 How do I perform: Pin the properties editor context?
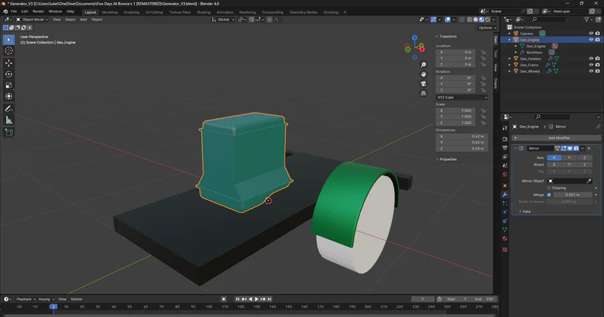(598, 127)
